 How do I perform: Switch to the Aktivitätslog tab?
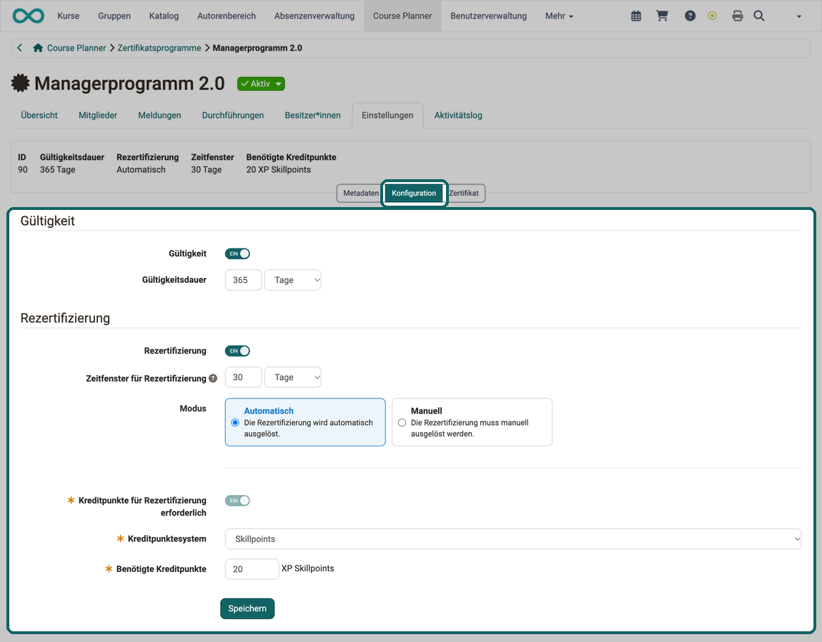coord(458,115)
